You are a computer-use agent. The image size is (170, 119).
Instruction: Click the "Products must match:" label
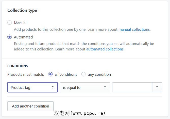26,74
